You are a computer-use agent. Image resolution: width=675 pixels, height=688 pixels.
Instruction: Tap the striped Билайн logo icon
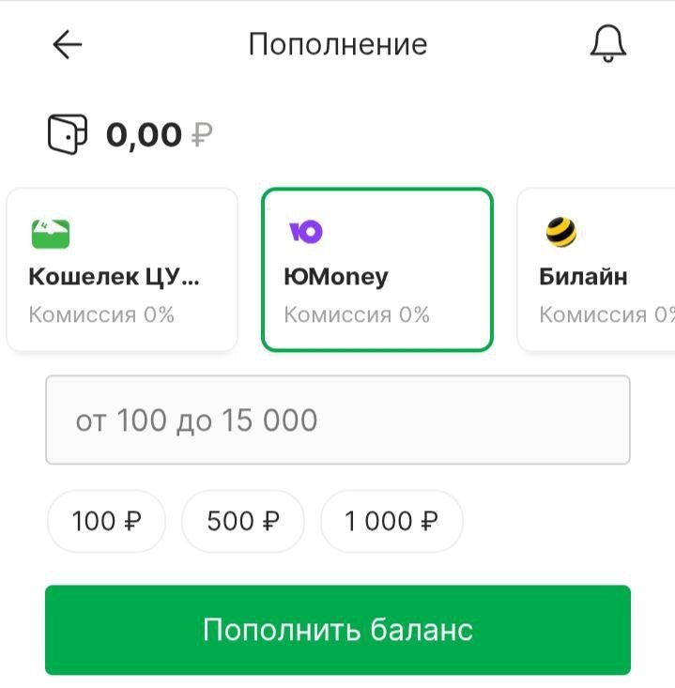click(561, 232)
